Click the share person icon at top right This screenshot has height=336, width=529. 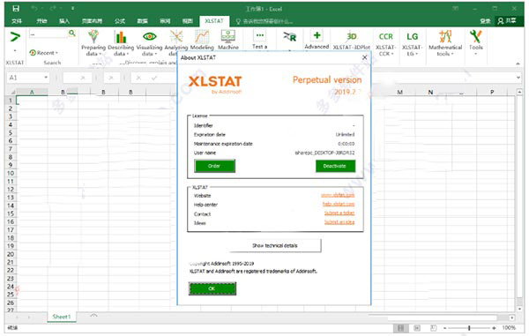501,21
